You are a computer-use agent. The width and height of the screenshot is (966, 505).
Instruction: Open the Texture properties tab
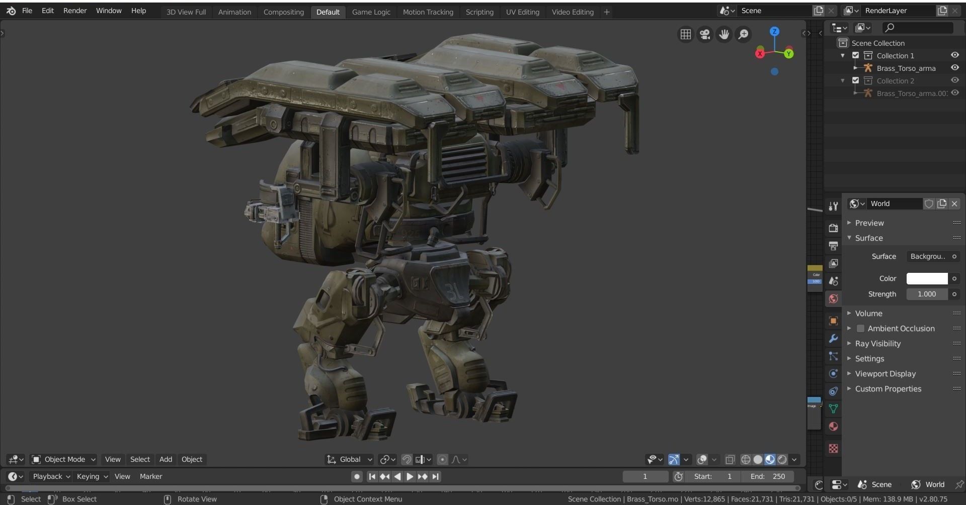[x=833, y=448]
